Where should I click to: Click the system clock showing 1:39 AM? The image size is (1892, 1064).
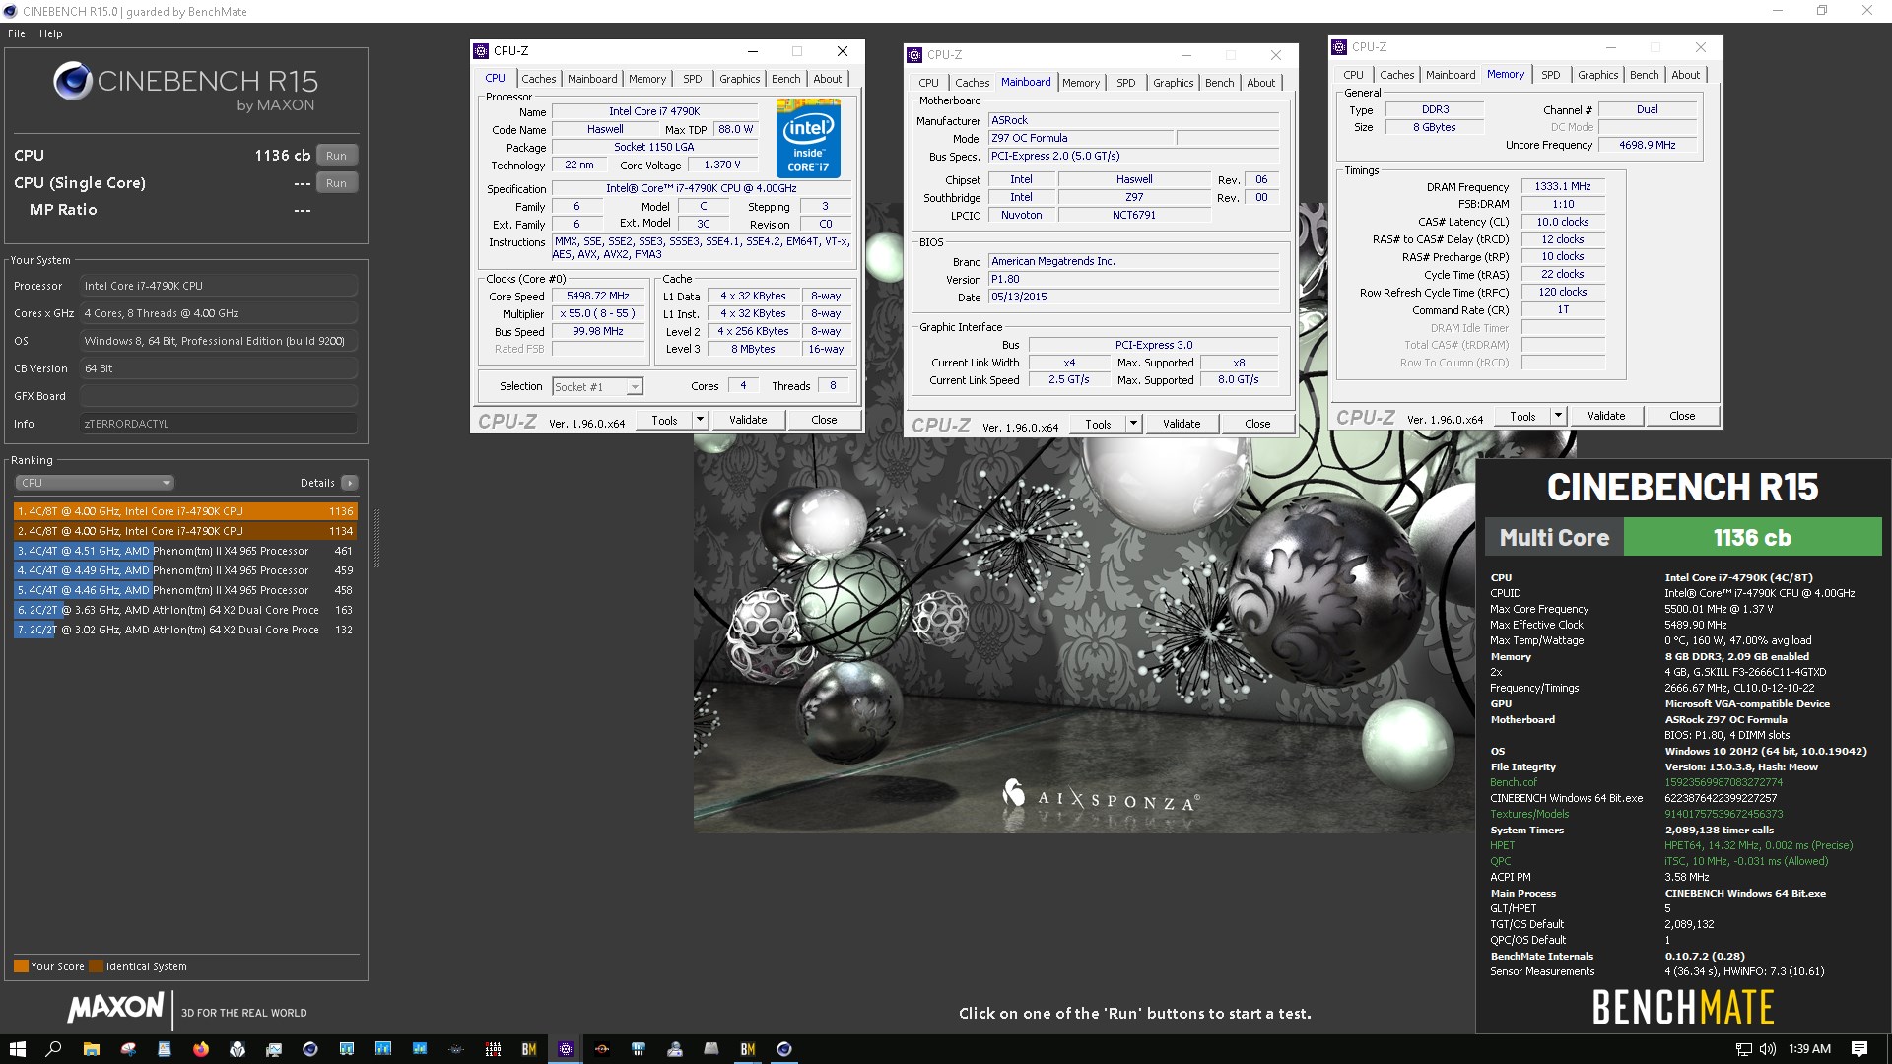[1809, 1049]
